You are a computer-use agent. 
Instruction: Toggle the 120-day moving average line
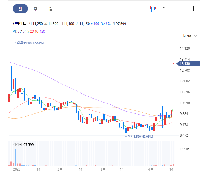point(42,31)
